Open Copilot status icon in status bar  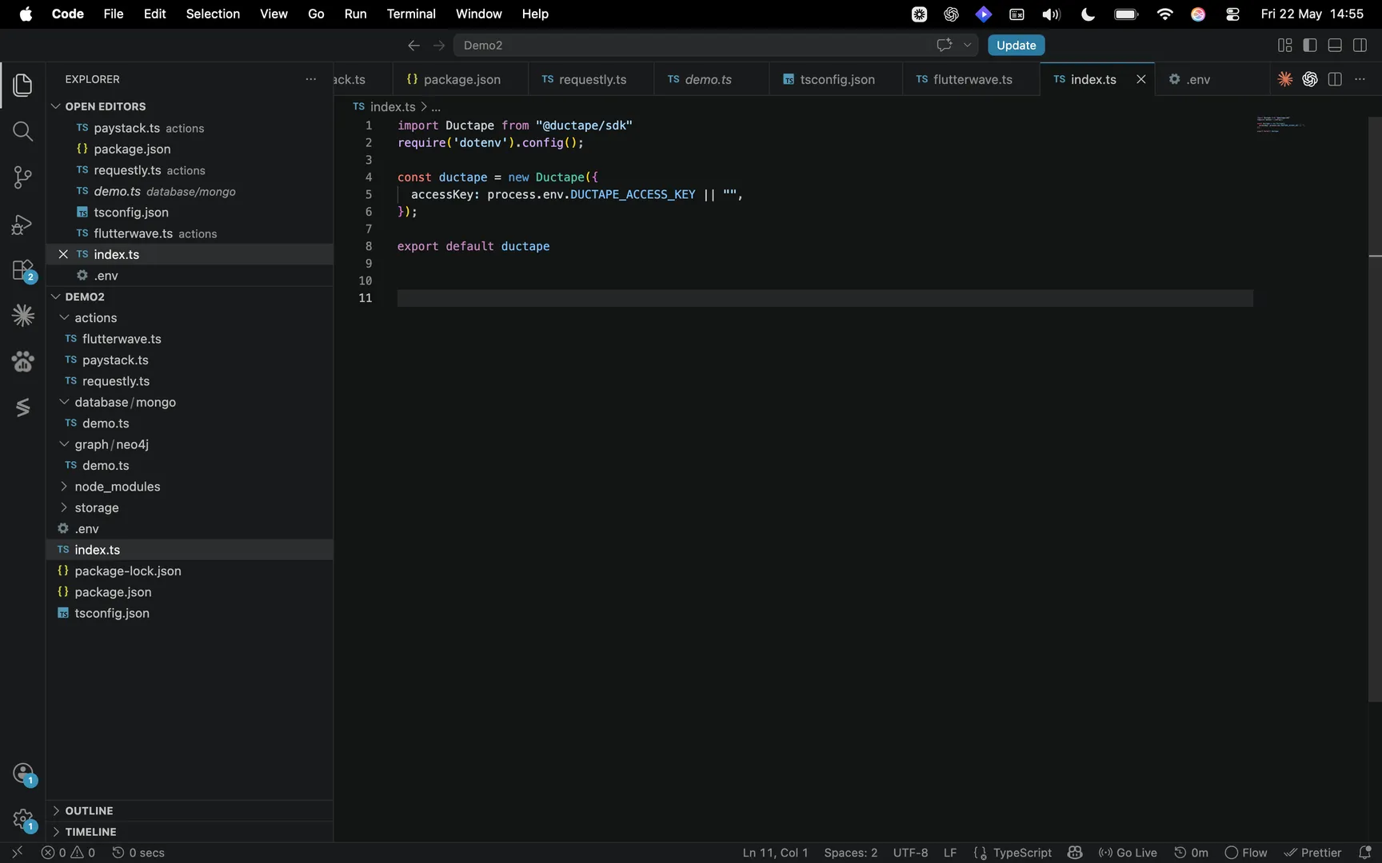coord(1075,853)
